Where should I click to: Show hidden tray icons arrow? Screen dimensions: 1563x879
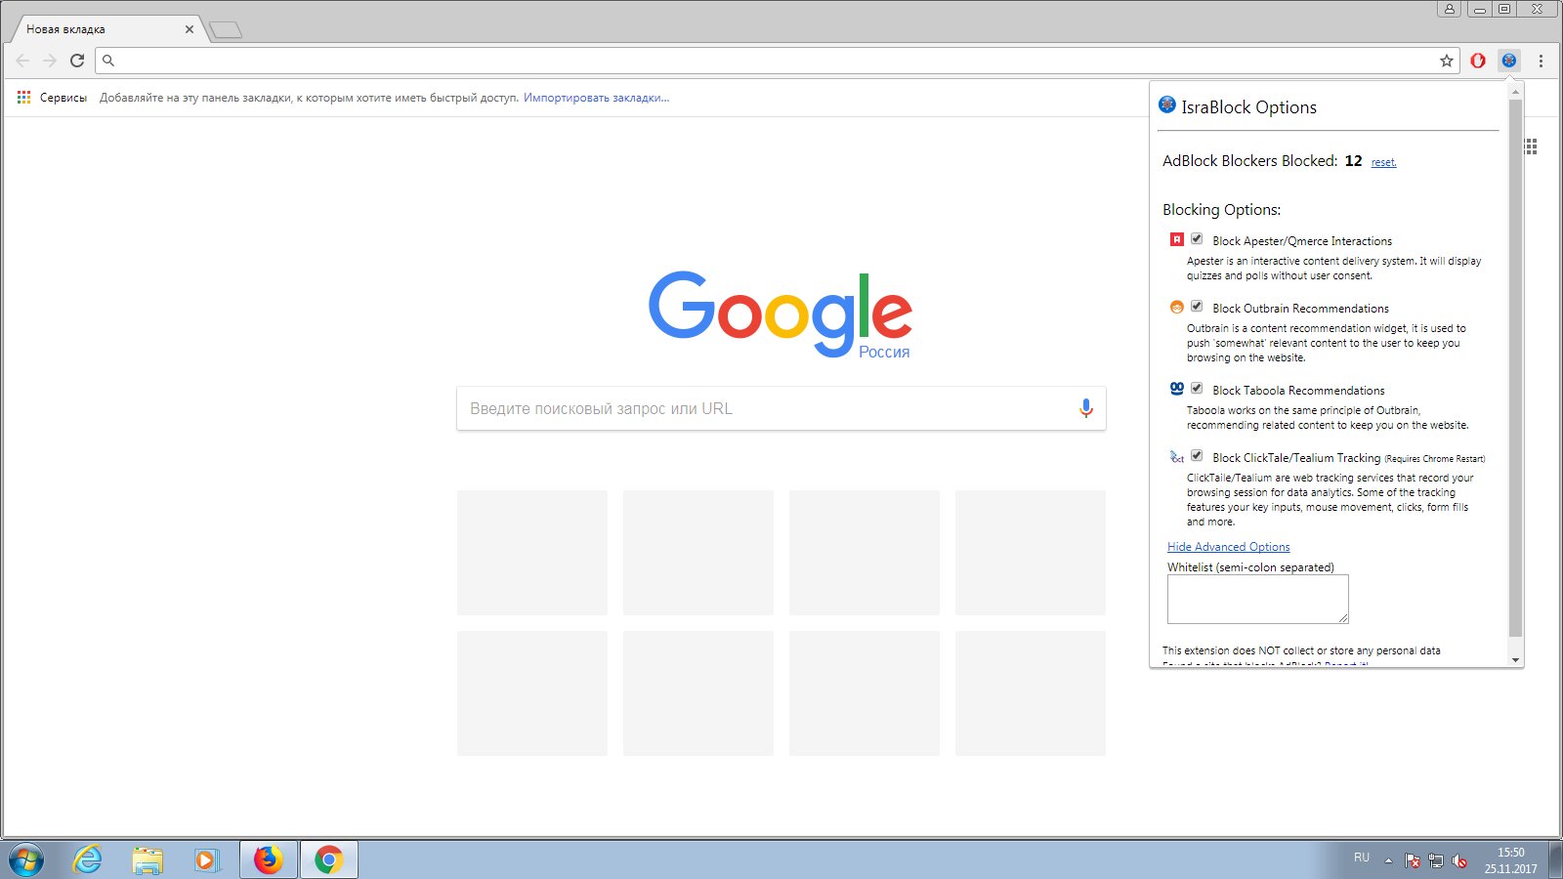tap(1388, 860)
